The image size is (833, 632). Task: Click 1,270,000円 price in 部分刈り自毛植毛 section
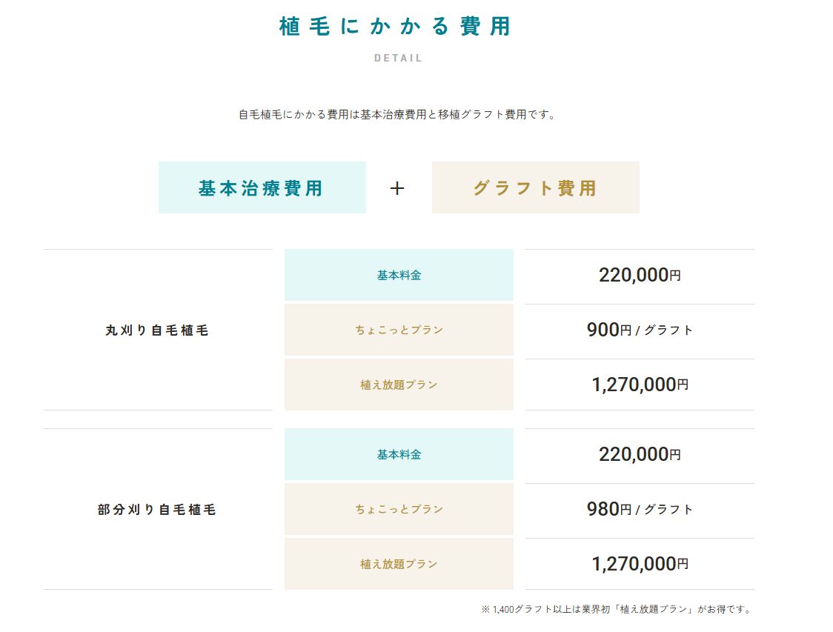tap(640, 564)
